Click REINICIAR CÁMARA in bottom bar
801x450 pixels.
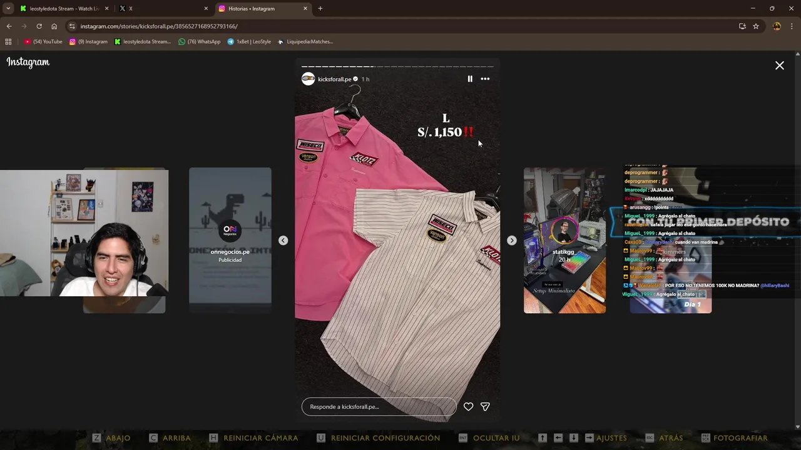point(253,438)
